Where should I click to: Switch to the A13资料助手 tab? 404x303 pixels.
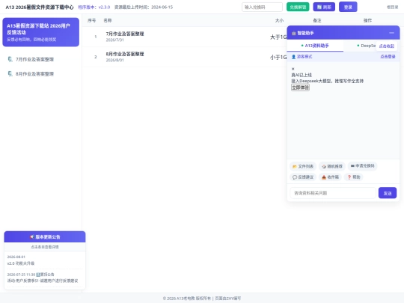tap(315, 46)
